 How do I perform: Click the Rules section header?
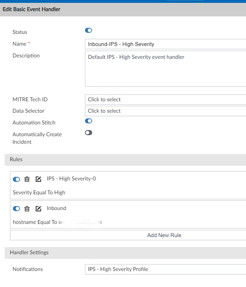pos(125,160)
